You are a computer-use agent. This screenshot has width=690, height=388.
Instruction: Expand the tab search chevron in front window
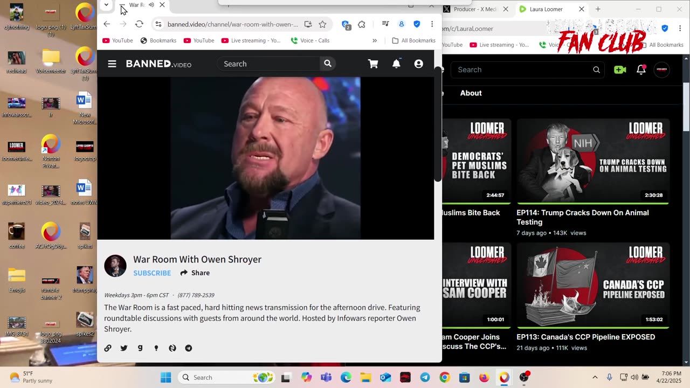[x=106, y=5]
